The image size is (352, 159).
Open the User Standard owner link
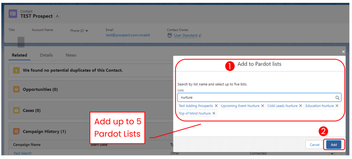coord(185,35)
